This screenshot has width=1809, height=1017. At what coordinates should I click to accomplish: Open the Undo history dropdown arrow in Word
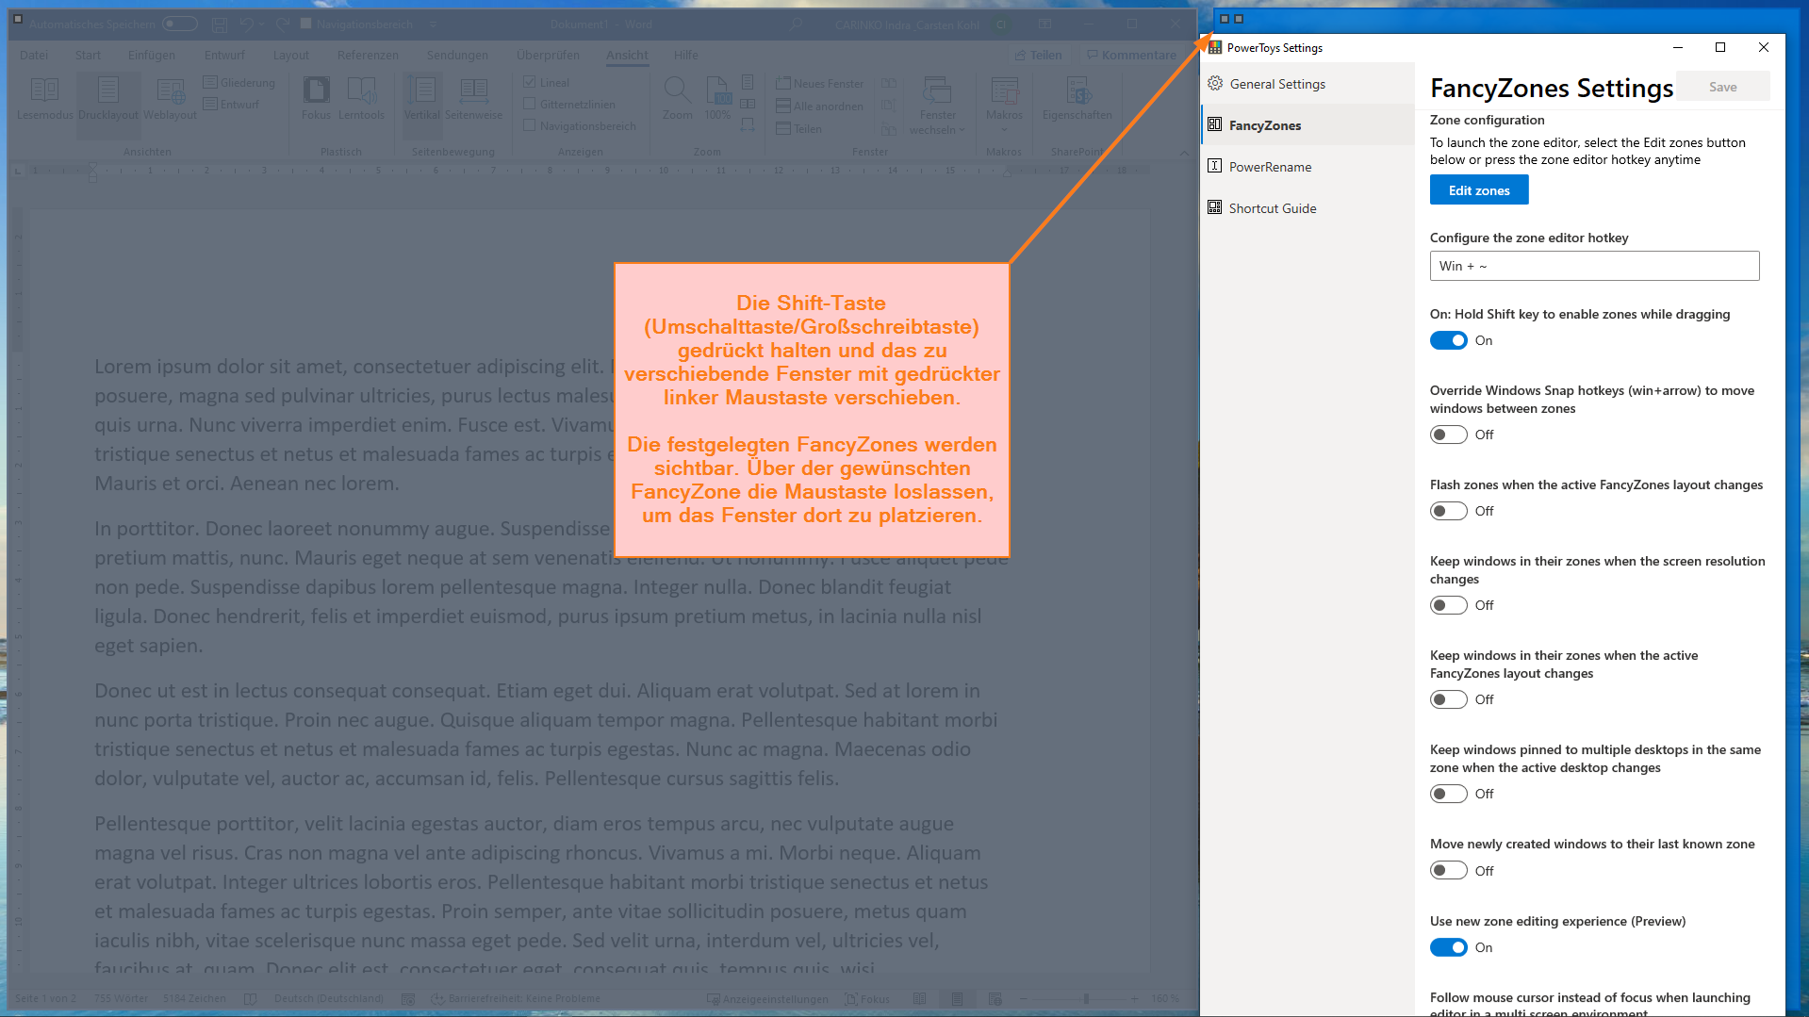(261, 25)
